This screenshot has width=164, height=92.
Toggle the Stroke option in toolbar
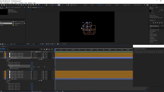click(x=56, y=5)
